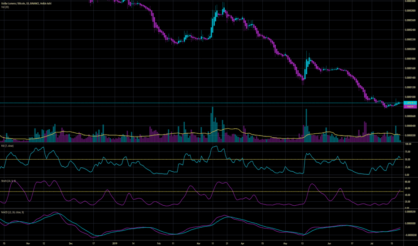Click the -0.00000200 MACD axis label
Screen dimensions: 418x246
pos(410,235)
